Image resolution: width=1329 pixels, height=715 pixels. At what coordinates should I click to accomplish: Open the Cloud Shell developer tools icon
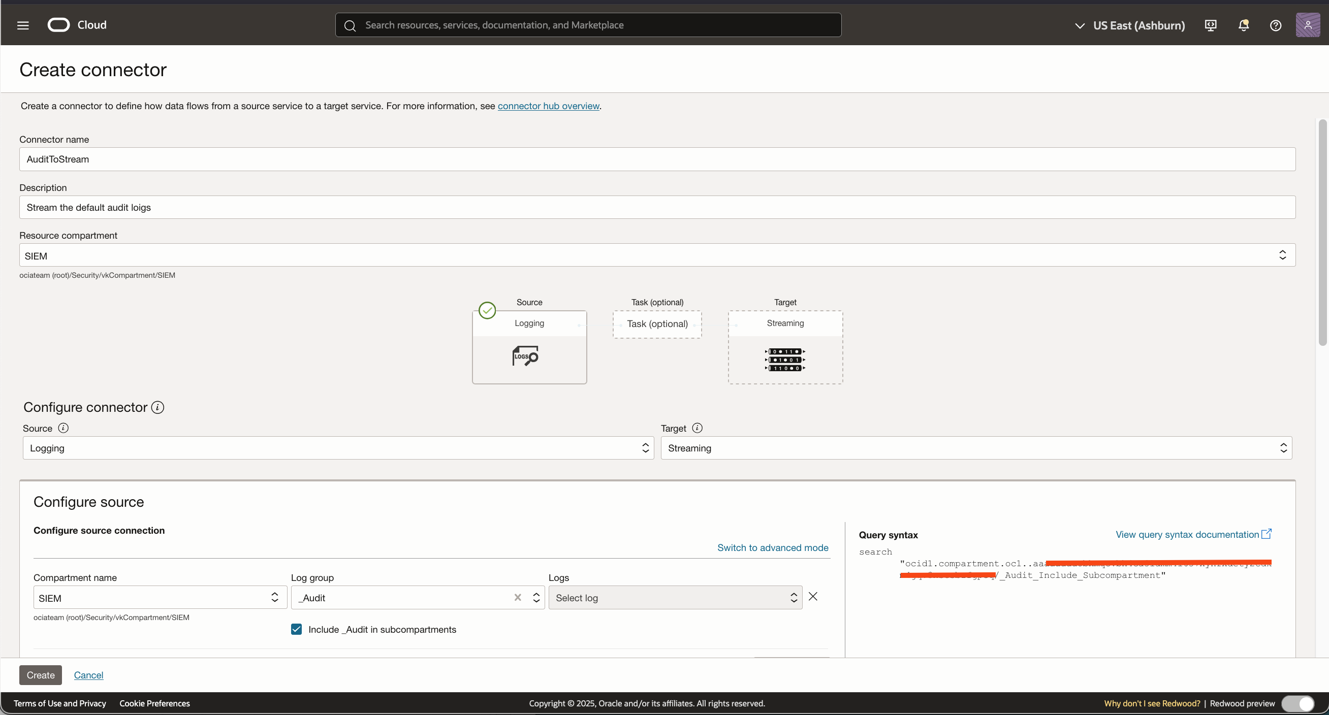pos(1210,25)
